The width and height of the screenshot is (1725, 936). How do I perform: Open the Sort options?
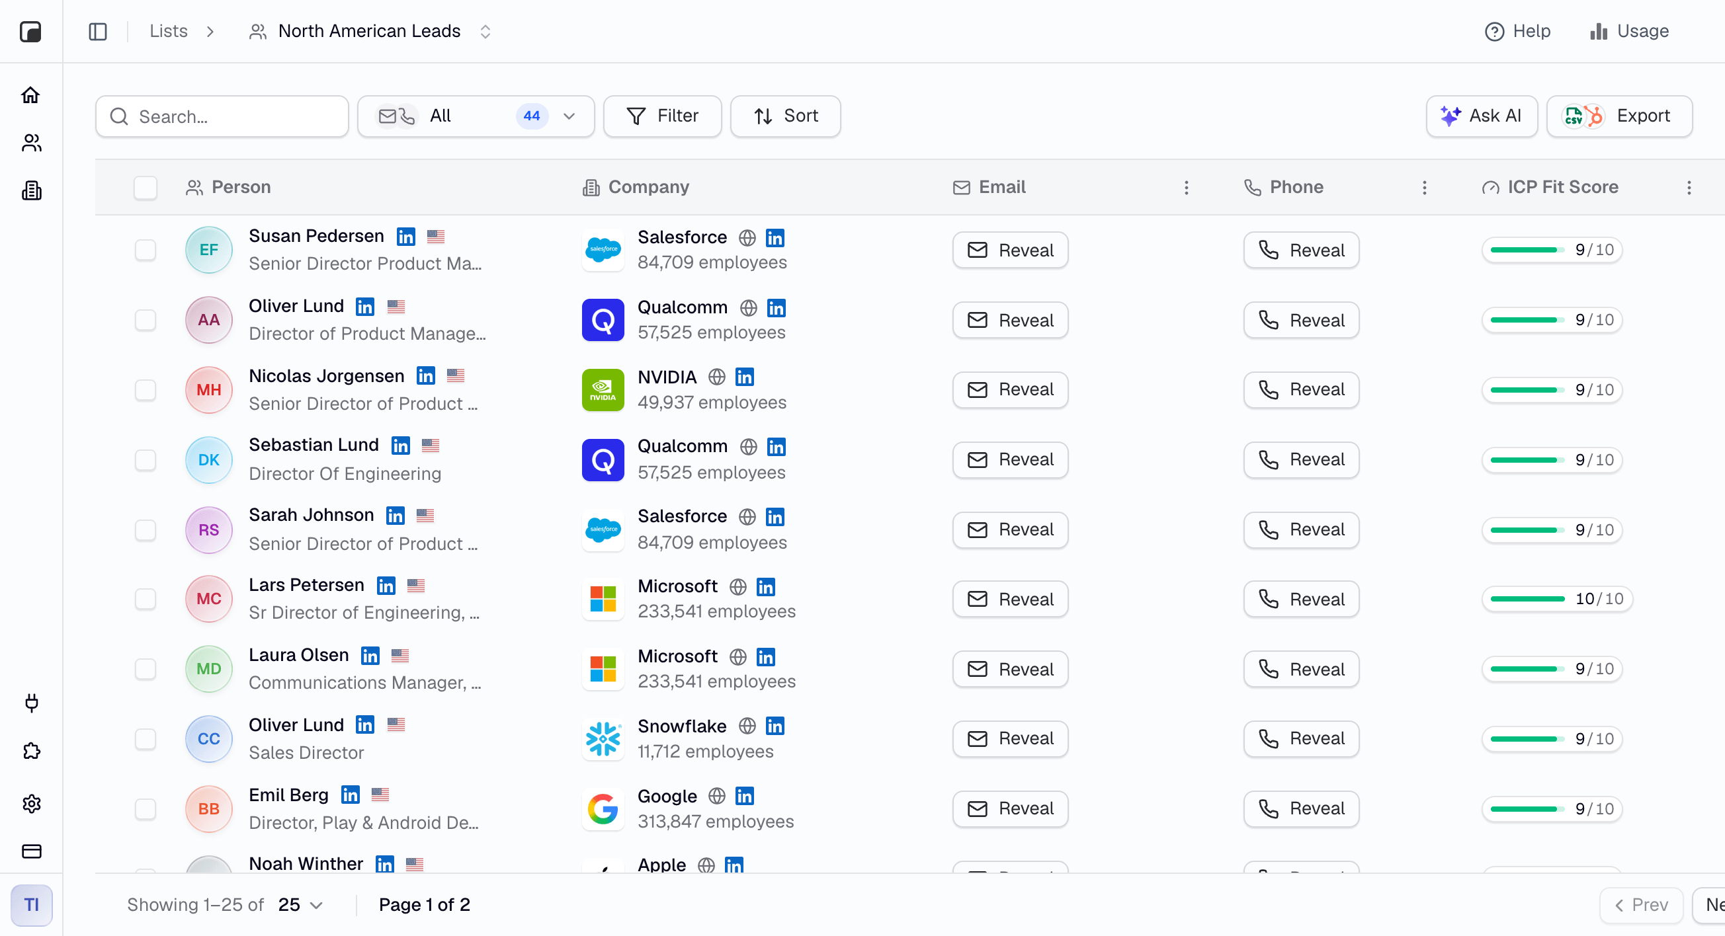[786, 116]
